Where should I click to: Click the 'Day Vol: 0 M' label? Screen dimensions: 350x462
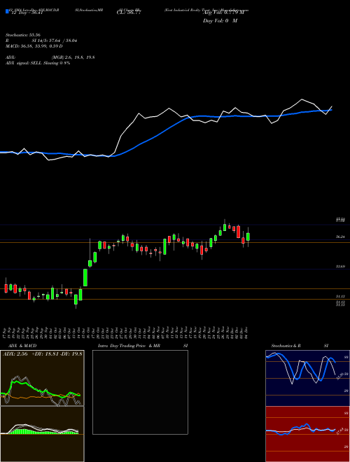[220, 21]
